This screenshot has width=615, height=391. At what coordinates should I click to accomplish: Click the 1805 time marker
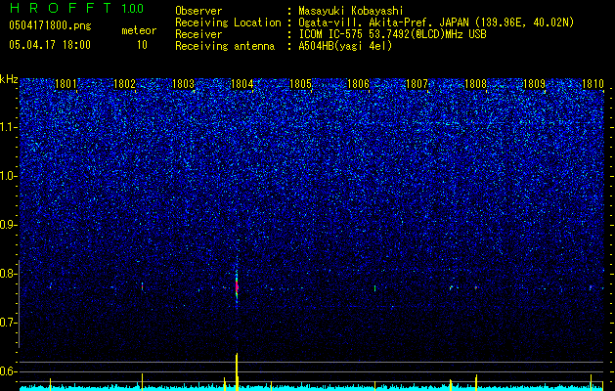(300, 84)
